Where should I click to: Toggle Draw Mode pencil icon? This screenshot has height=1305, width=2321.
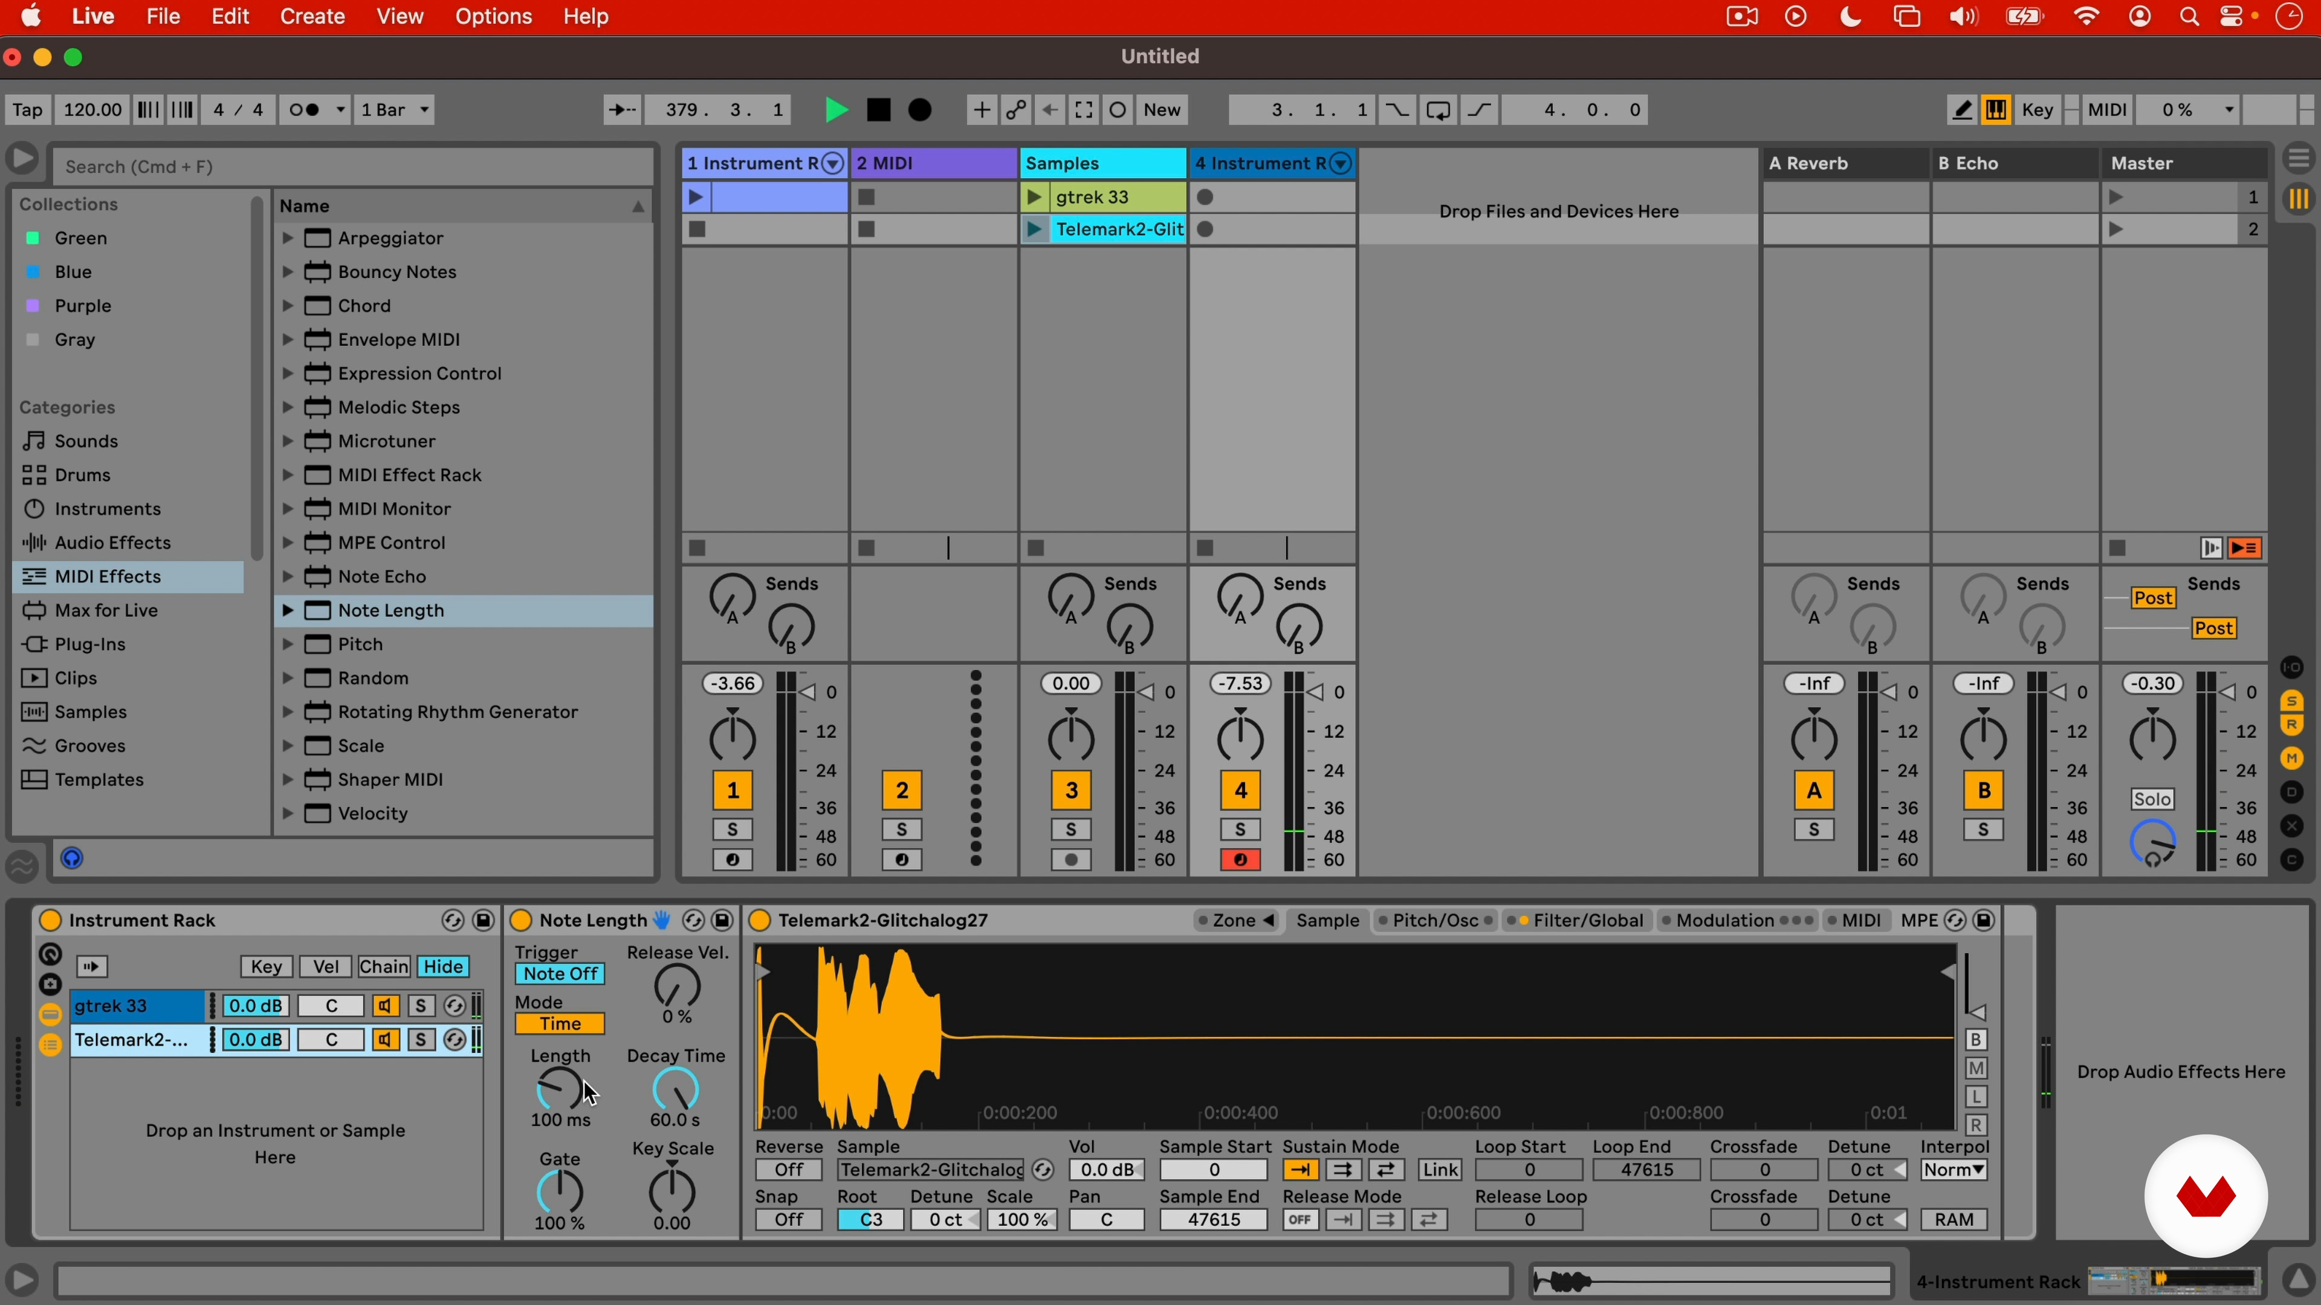click(1961, 110)
